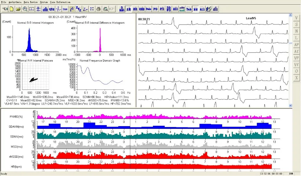301x176 pixels.
Task: Click the open folder icon
Action: pyautogui.click(x=18, y=9)
